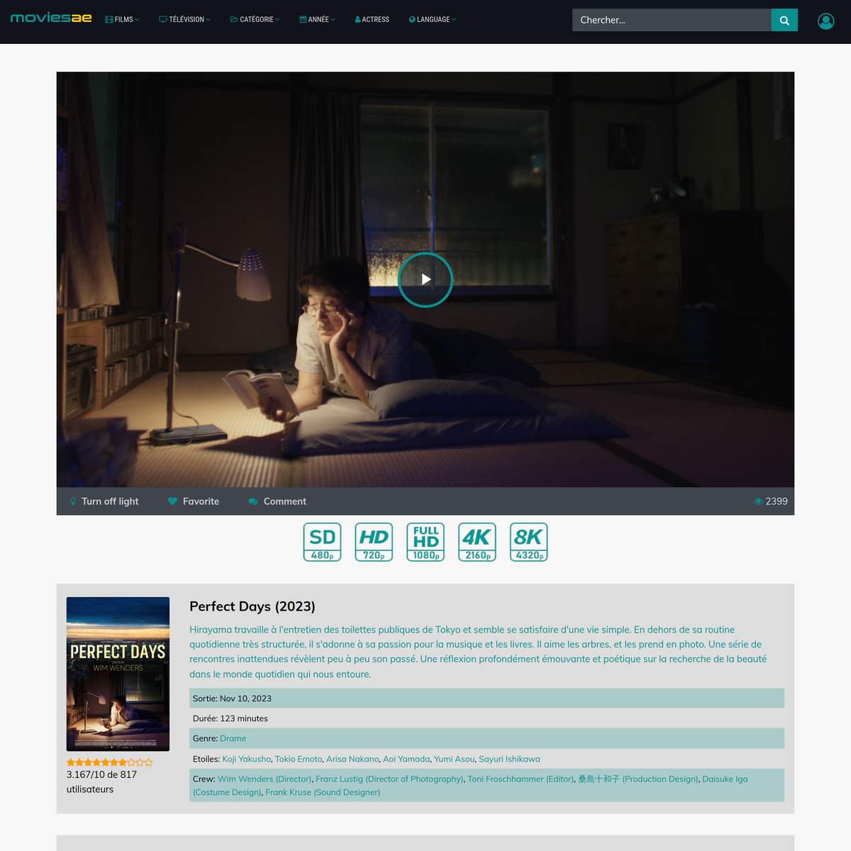
Task: Click the Hirayama synopsis paragraph
Action: click(479, 652)
